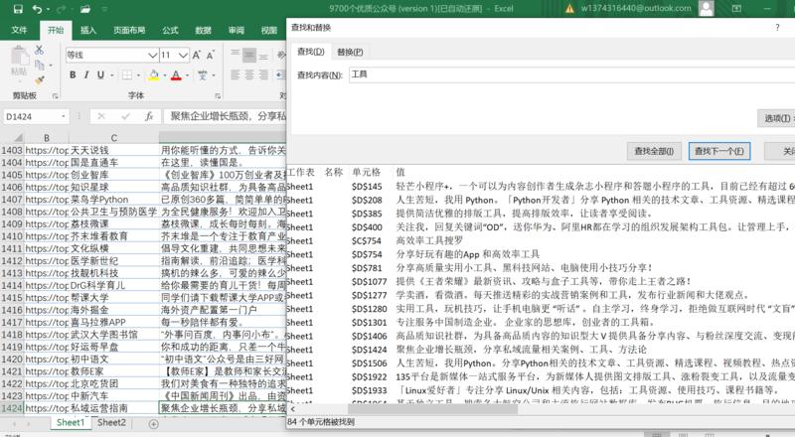This screenshot has width=795, height=437.
Task: Click the Find All (查找全部) button
Action: [x=654, y=151]
